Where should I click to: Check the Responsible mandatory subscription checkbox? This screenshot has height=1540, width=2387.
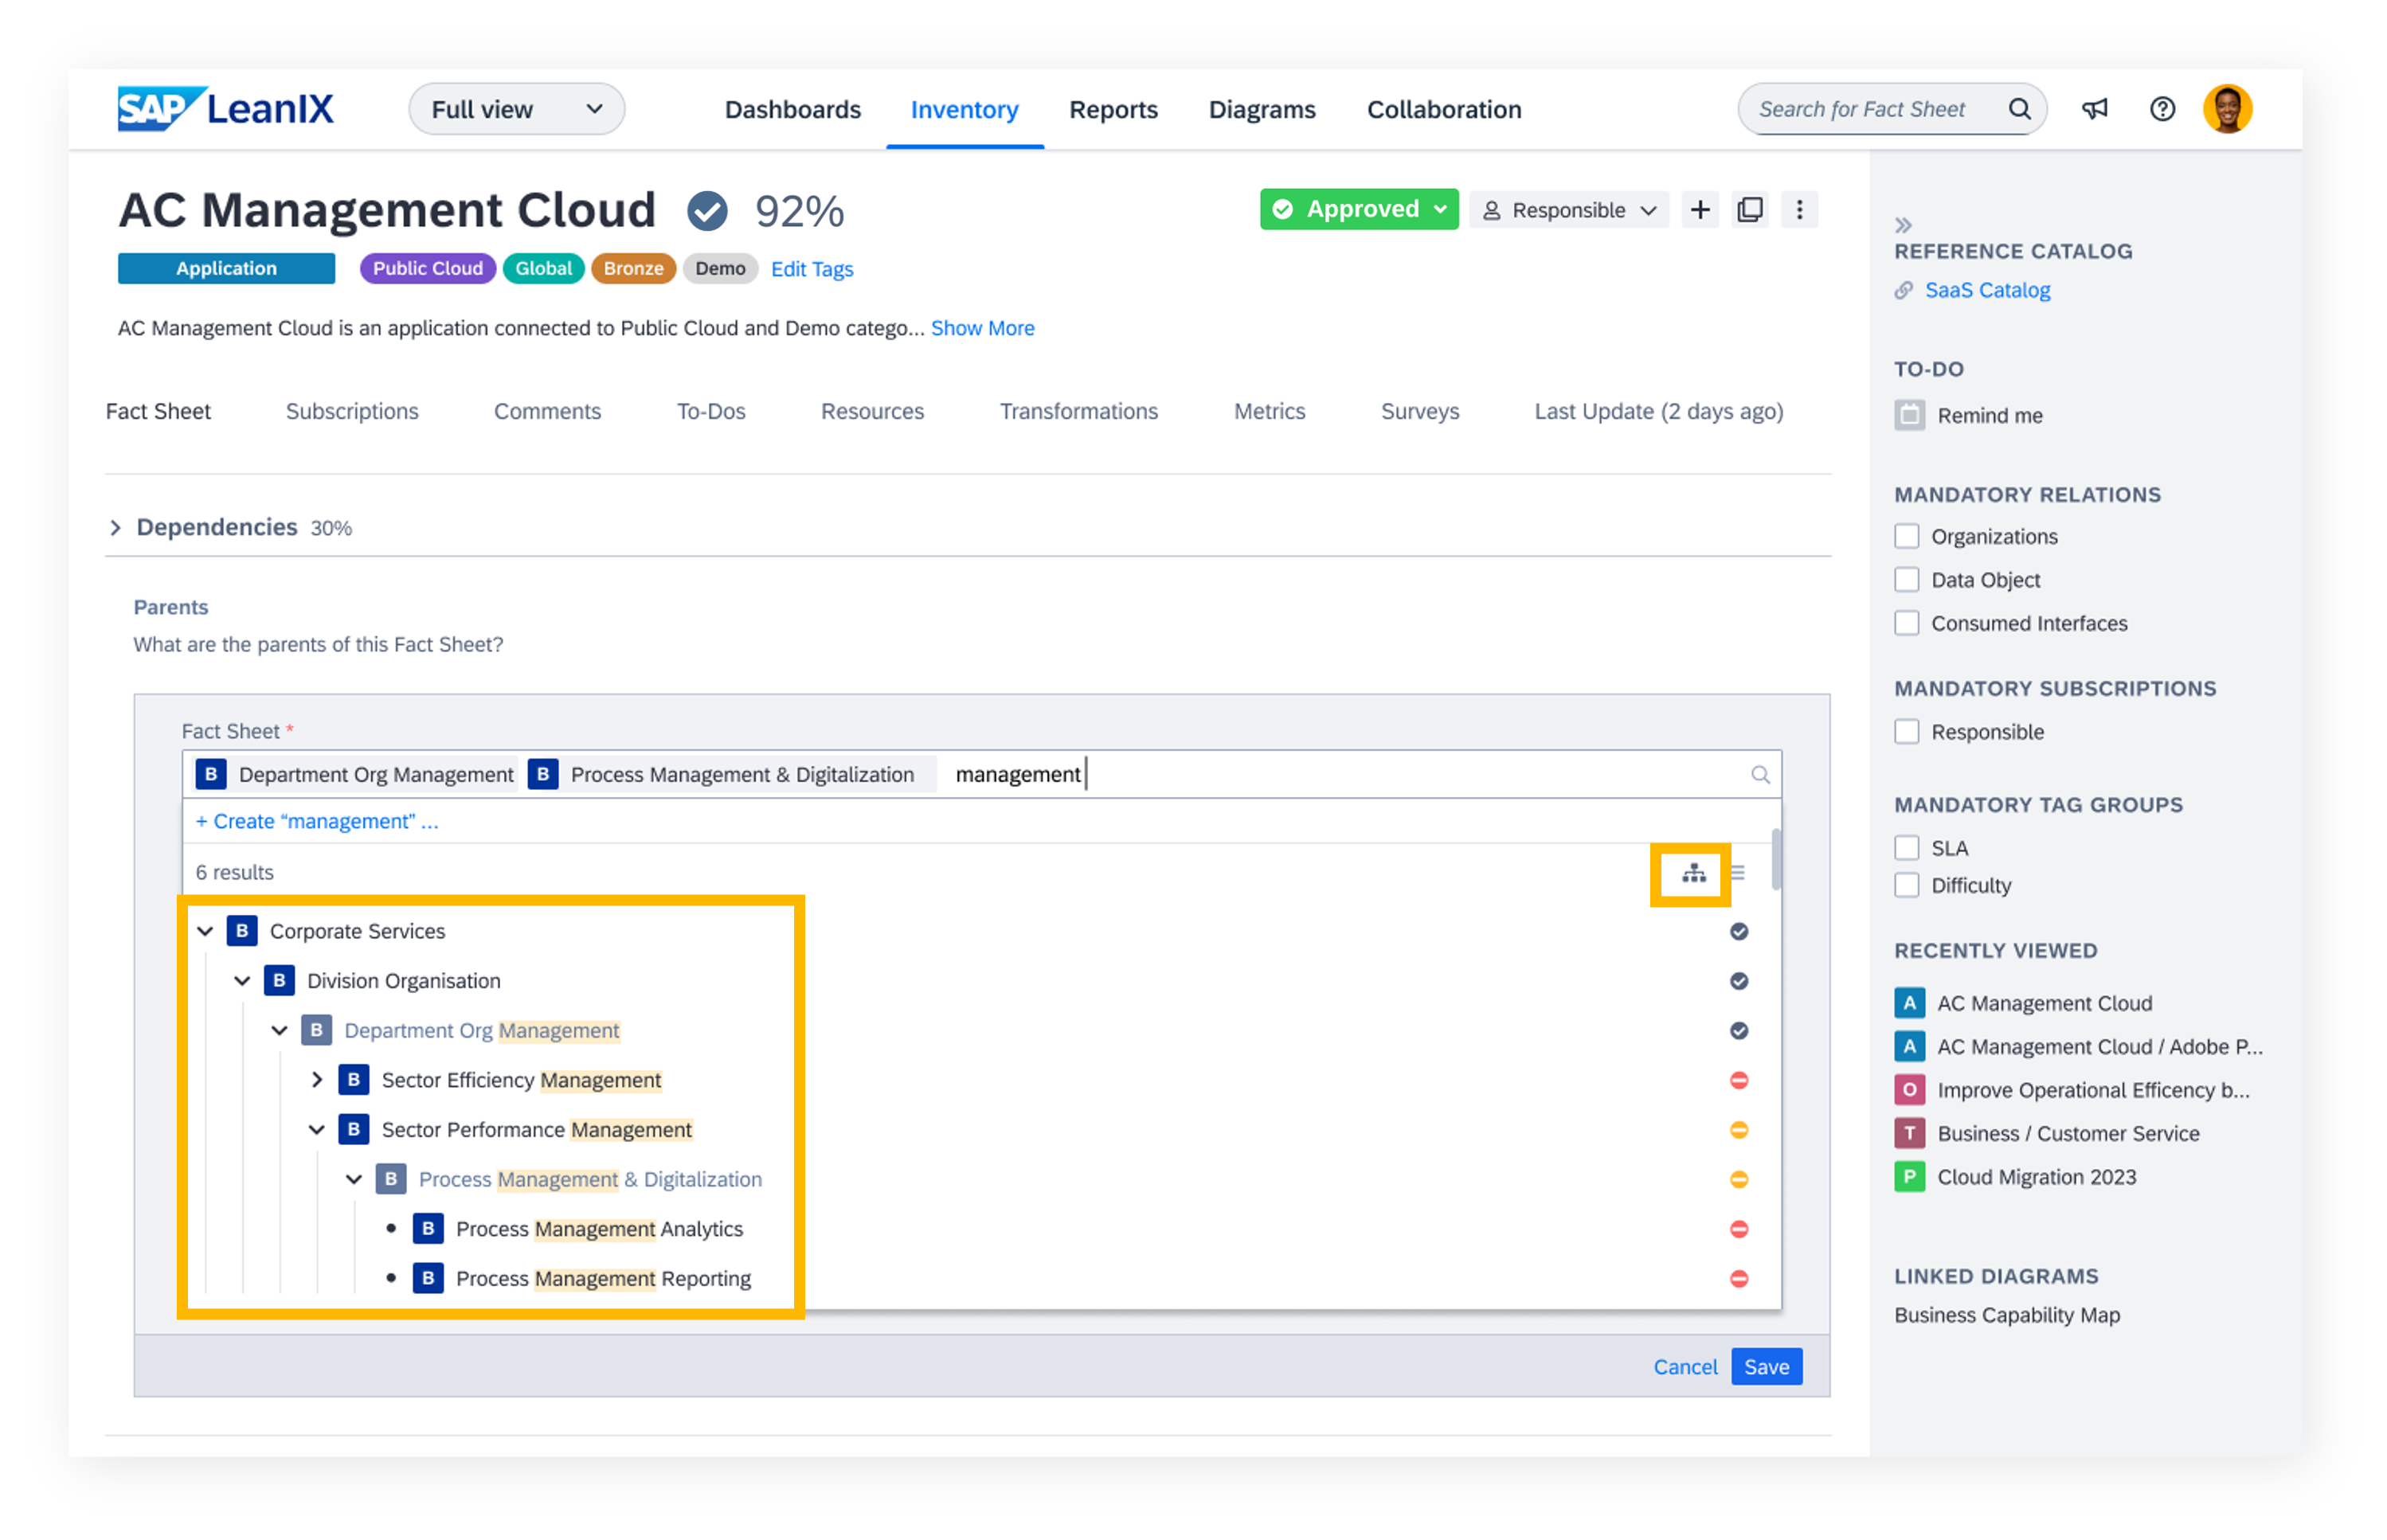pos(1907,732)
